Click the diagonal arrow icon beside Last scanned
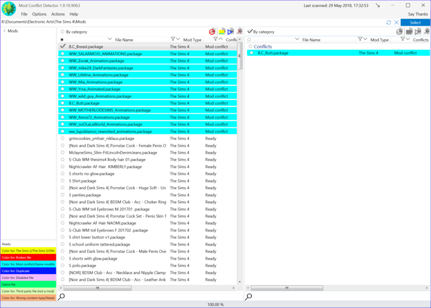The image size is (431, 308). pyautogui.click(x=378, y=6)
